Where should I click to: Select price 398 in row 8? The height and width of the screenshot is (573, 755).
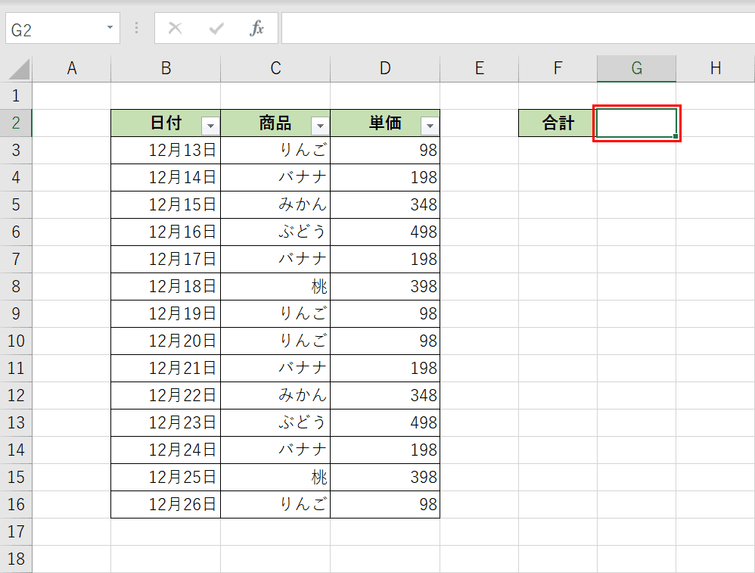385,287
